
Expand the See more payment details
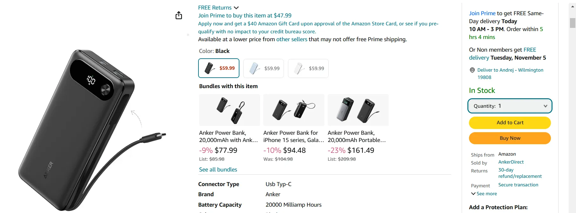tap(484, 193)
